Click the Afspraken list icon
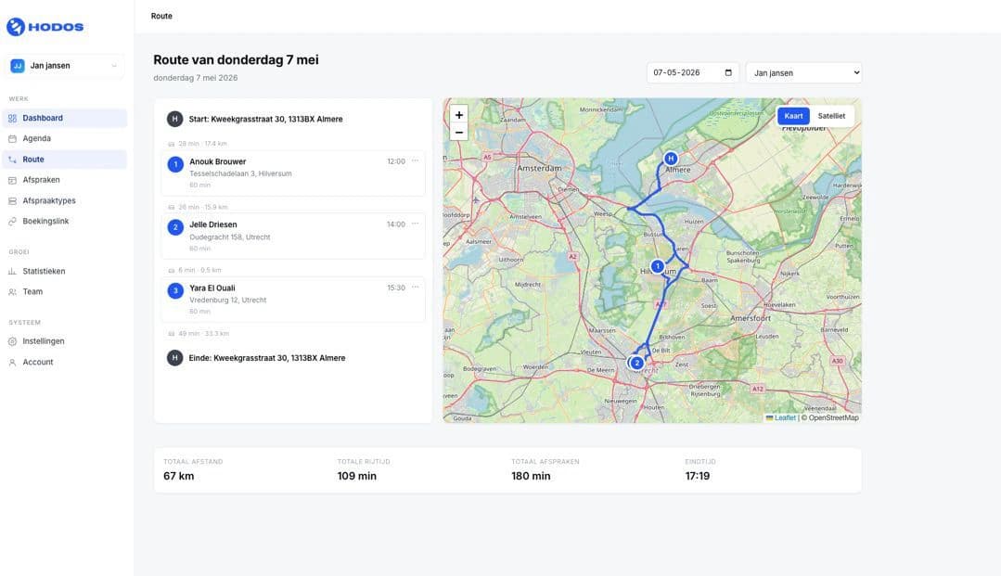The image size is (1001, 576). click(12, 180)
